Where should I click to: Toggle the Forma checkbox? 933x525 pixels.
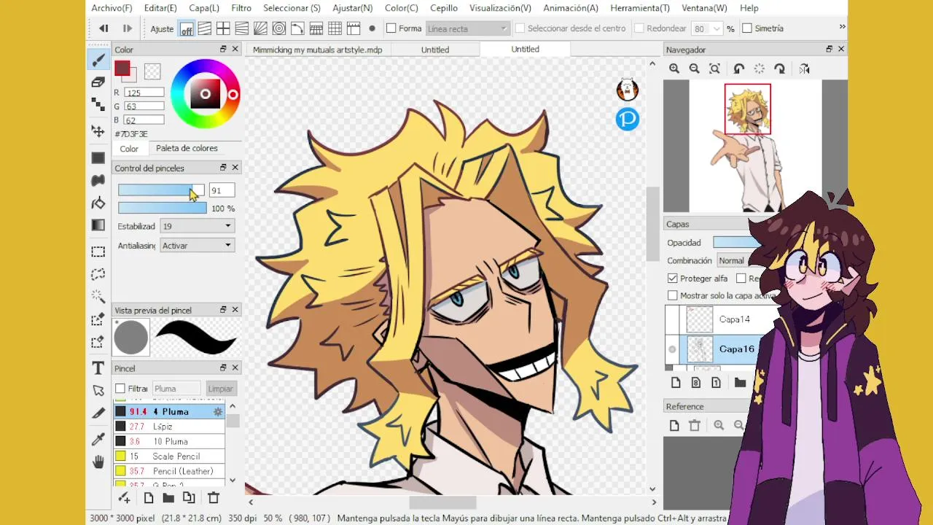pyautogui.click(x=391, y=28)
